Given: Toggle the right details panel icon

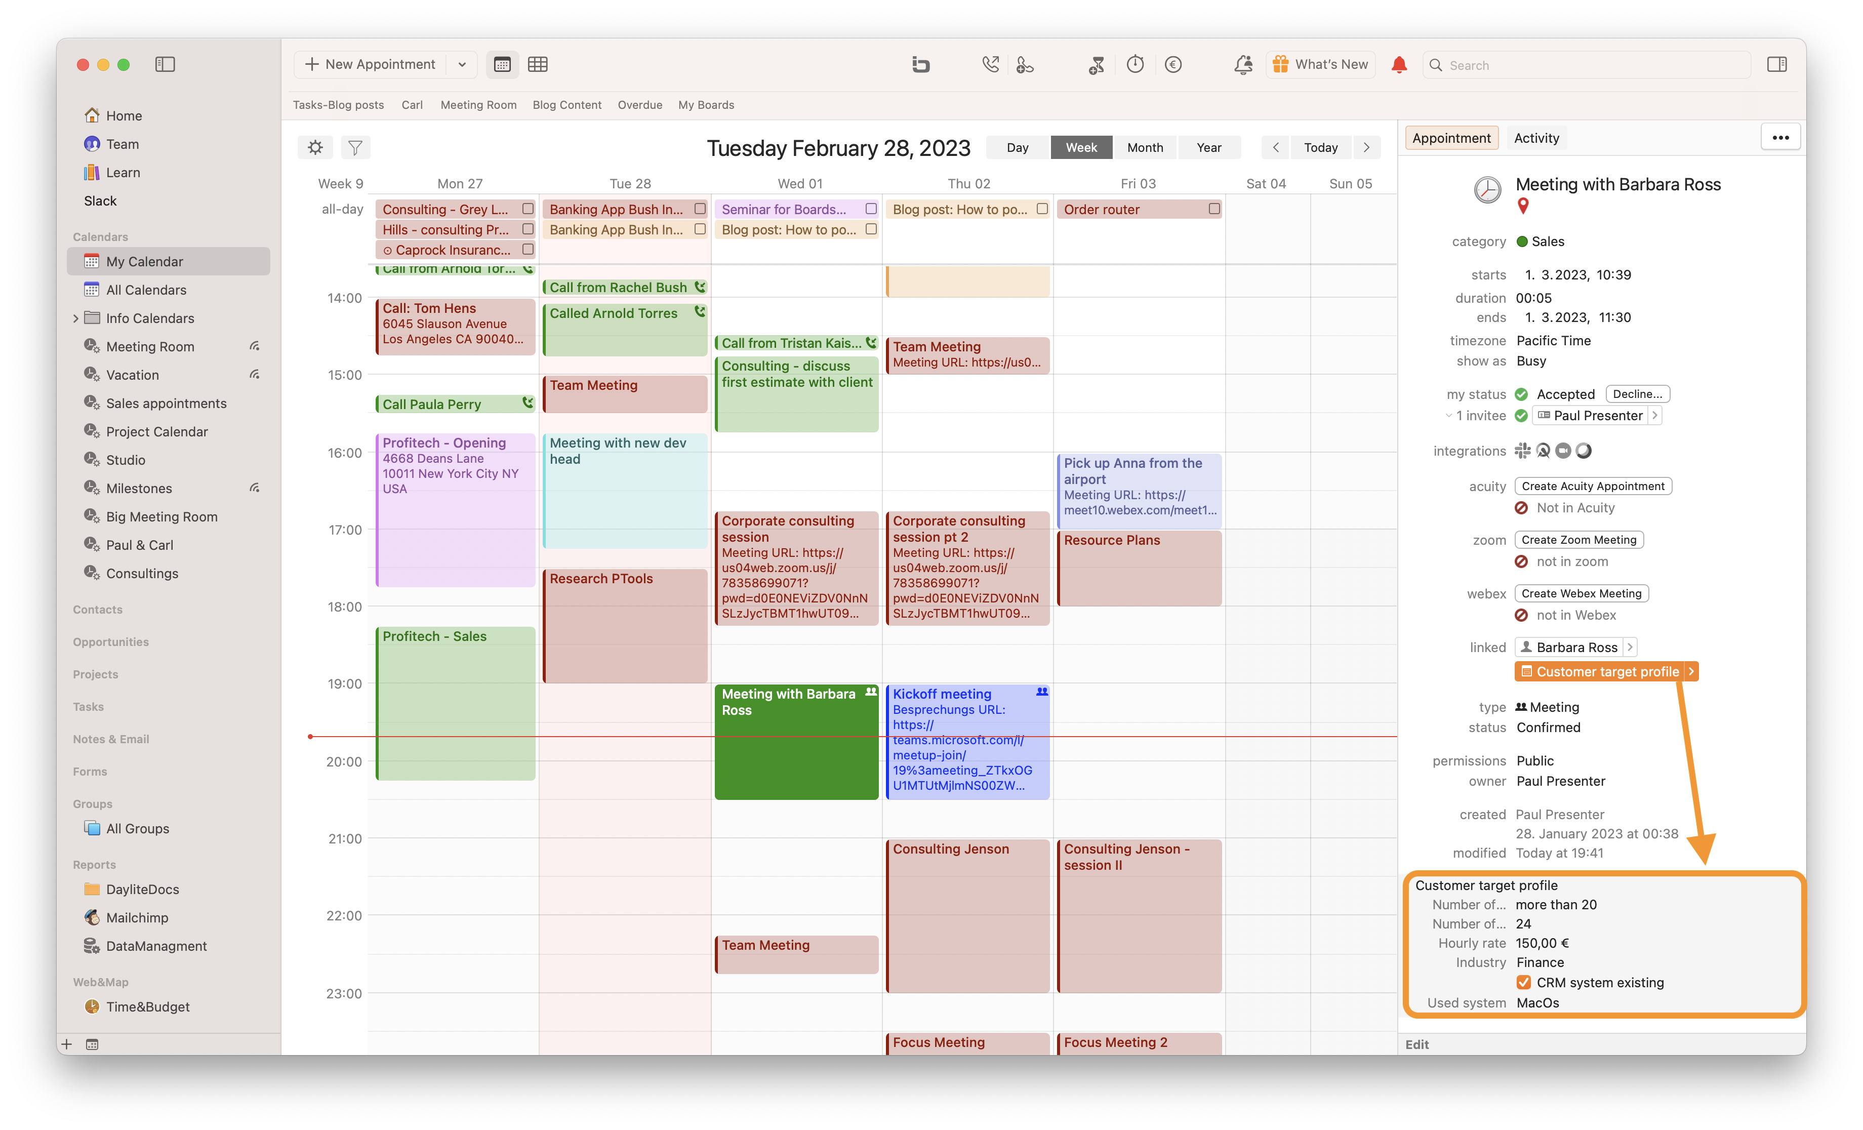Looking at the screenshot, I should pos(1777,64).
